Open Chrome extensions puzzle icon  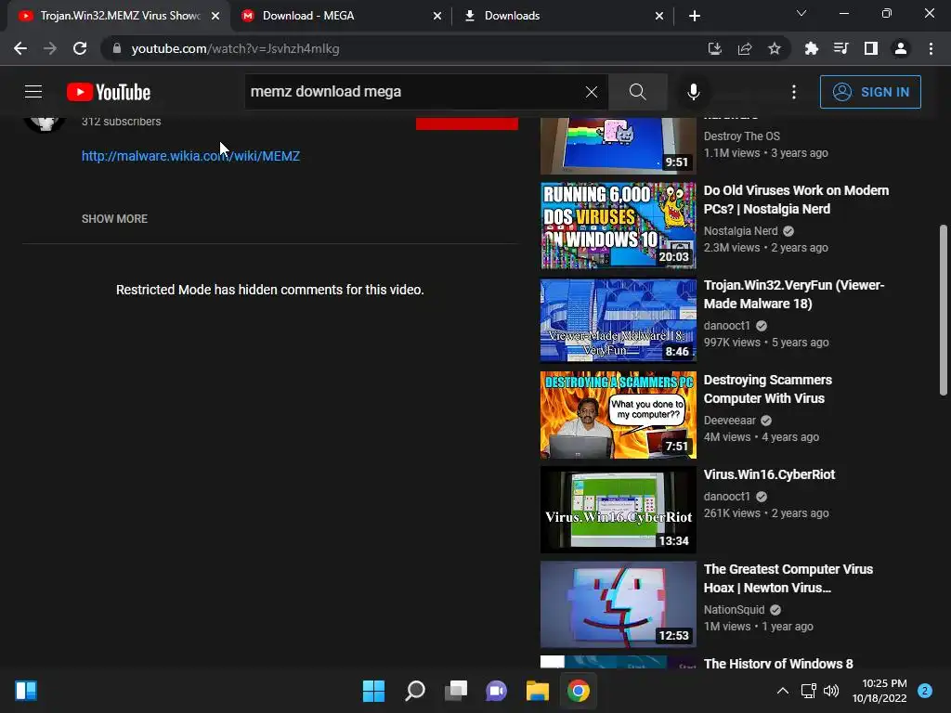811,48
